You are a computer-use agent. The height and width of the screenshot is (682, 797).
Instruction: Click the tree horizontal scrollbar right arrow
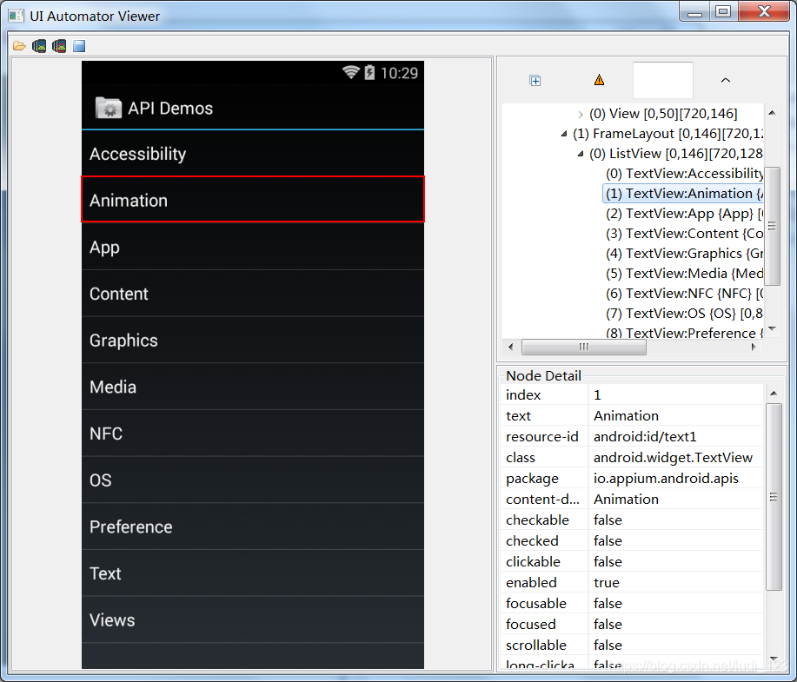tap(754, 347)
